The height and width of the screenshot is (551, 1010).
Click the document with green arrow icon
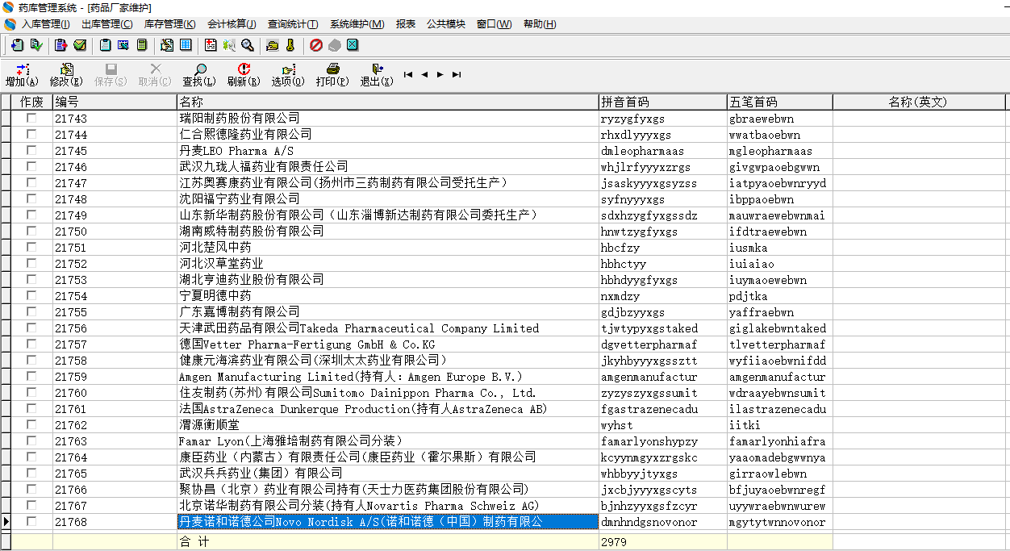click(x=35, y=45)
